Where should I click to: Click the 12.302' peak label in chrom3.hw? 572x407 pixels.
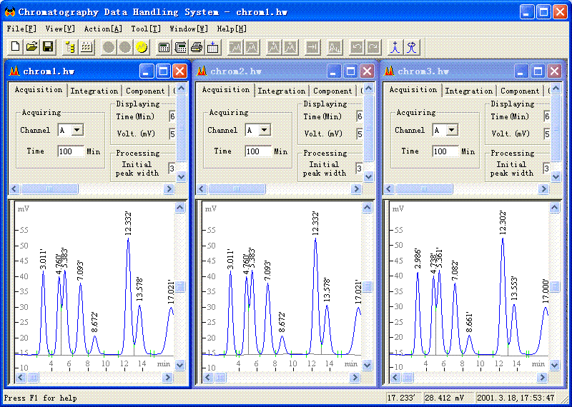(x=503, y=223)
